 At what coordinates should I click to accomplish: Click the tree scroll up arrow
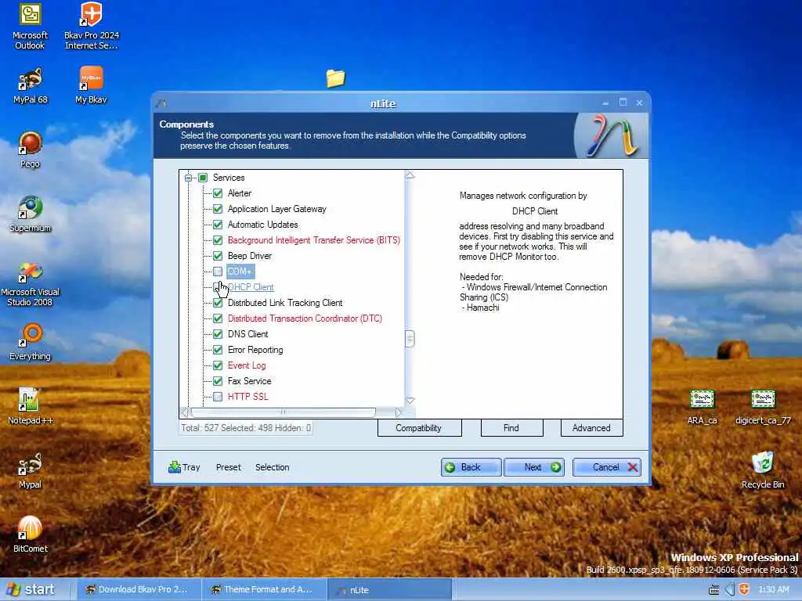point(410,175)
